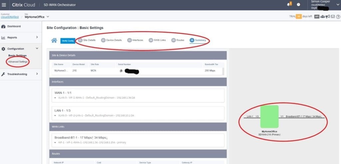Viewport: 341px width, 164px height.
Task: Open the user group icon
Action: coord(323,17)
